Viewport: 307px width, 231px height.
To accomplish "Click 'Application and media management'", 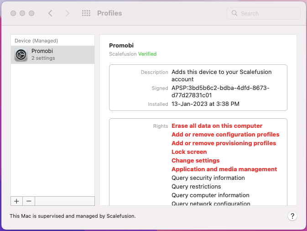I will [224, 169].
